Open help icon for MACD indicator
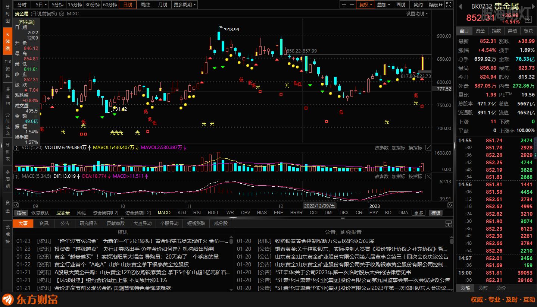 click(x=16, y=176)
